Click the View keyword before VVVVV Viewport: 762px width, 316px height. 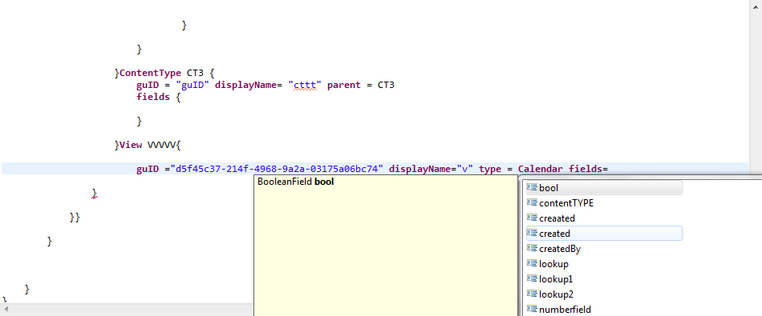click(x=131, y=145)
